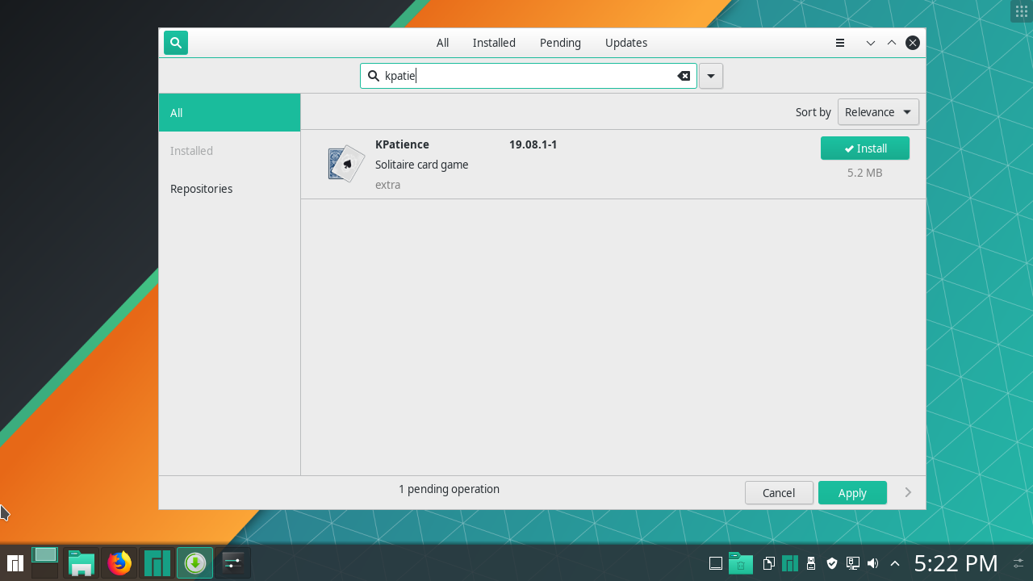The width and height of the screenshot is (1033, 581).
Task: Click the removable USB device tray icon
Action: [x=810, y=562]
